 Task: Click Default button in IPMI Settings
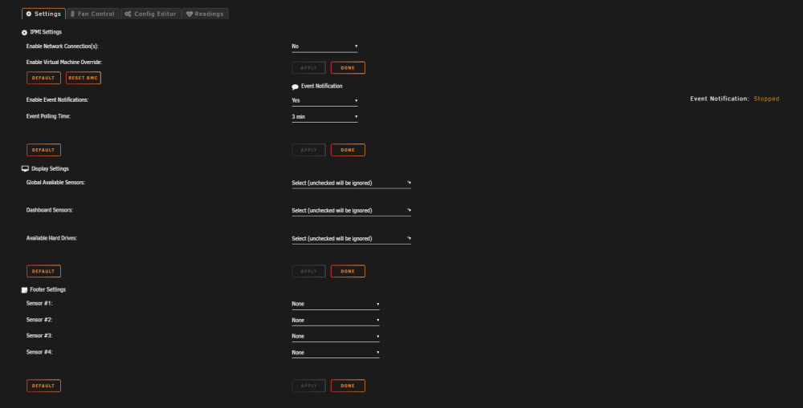click(43, 78)
